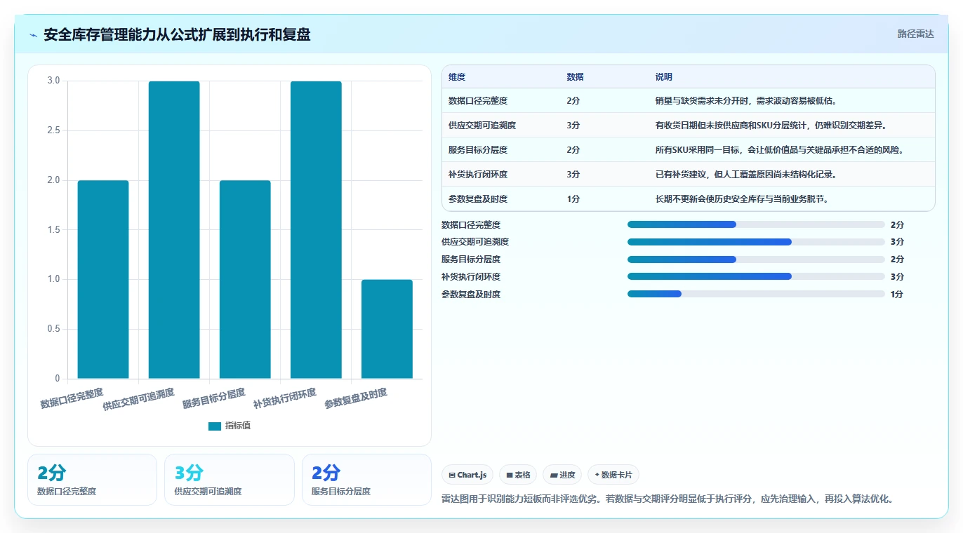Click table cell 服务目标分层度
This screenshot has height=533, width=963.
(x=478, y=150)
